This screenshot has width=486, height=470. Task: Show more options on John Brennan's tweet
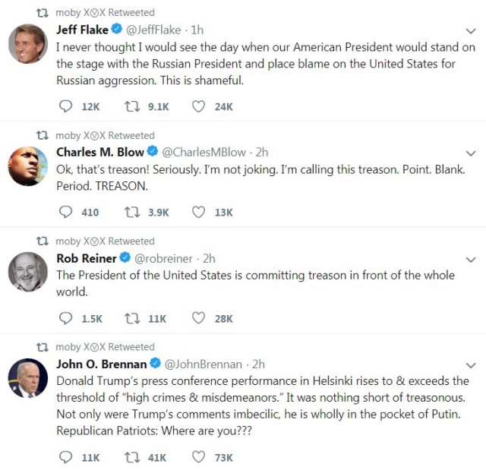click(x=470, y=365)
